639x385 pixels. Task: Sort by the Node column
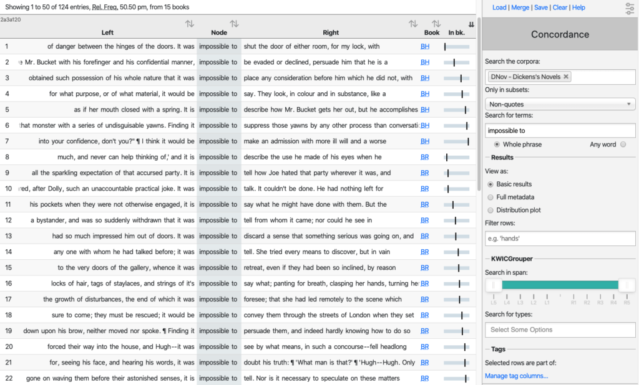click(x=234, y=24)
